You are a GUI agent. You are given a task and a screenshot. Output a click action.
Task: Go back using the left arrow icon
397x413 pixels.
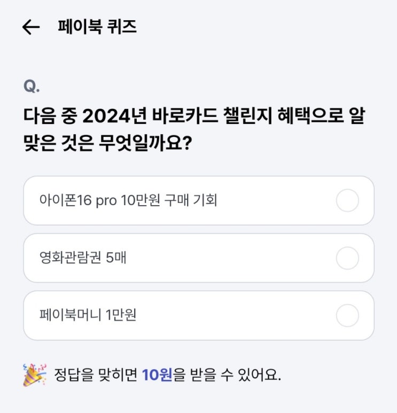click(x=31, y=27)
